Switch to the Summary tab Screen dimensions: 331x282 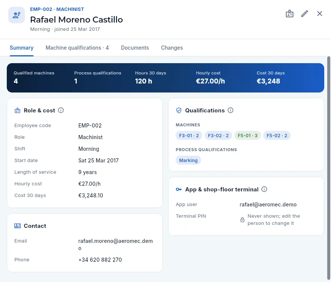(x=21, y=48)
